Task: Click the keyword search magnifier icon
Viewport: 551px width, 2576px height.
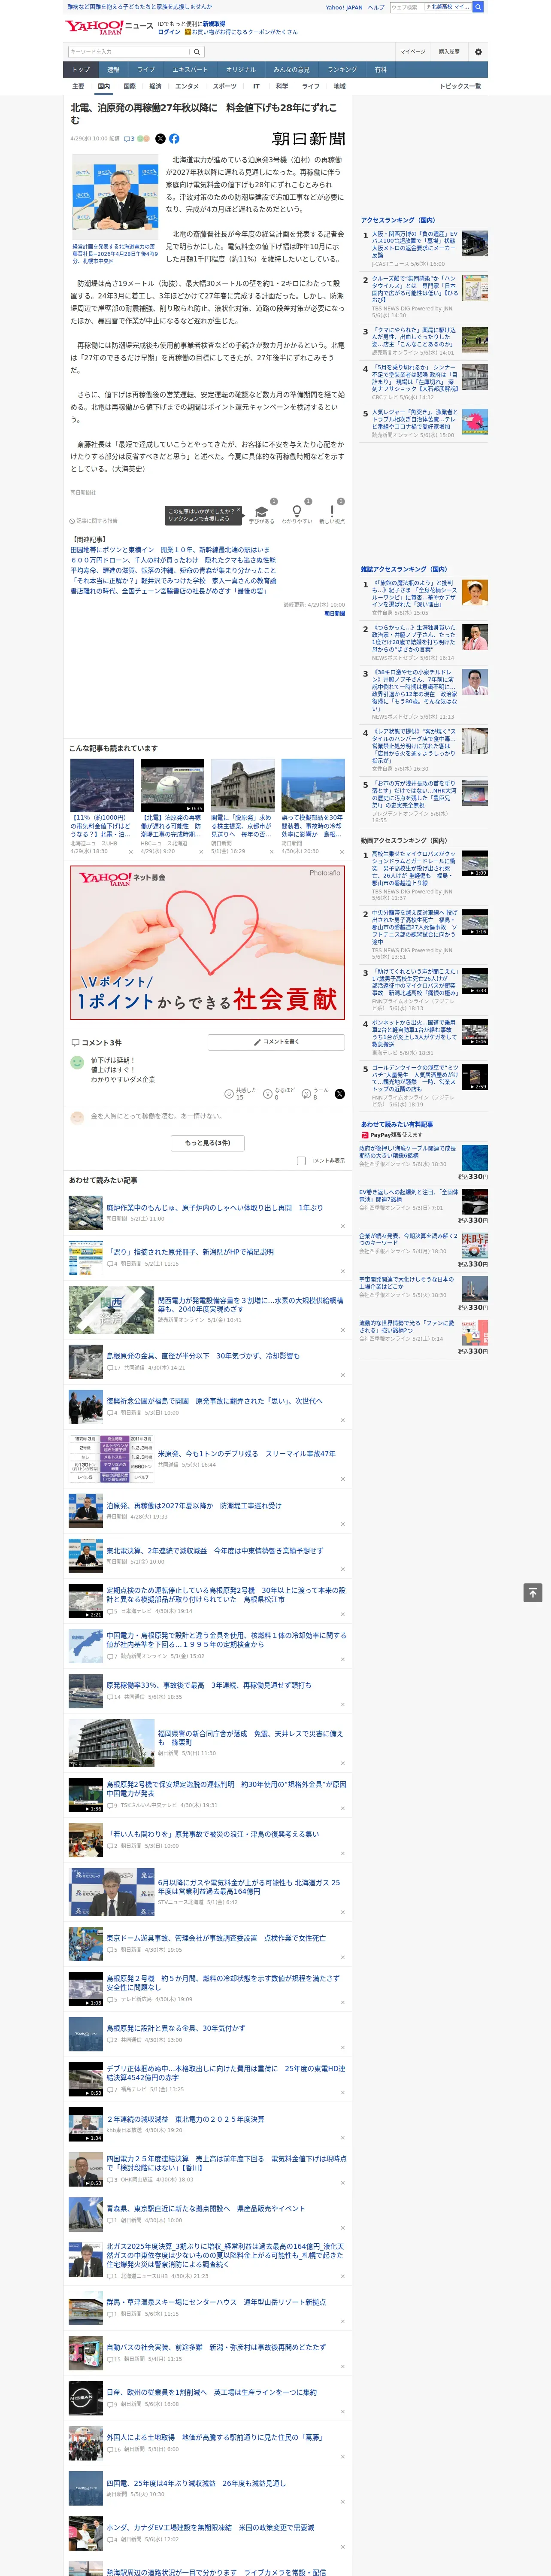Action: coord(197,51)
